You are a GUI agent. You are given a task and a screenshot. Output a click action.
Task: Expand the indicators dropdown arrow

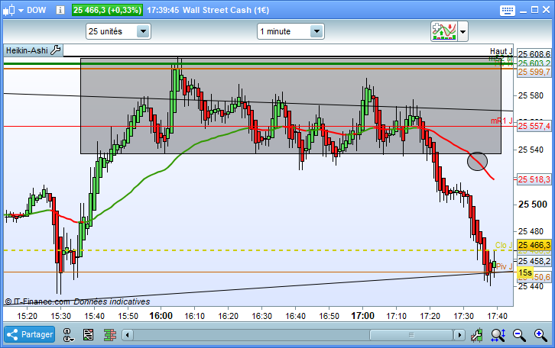pyautogui.click(x=462, y=32)
